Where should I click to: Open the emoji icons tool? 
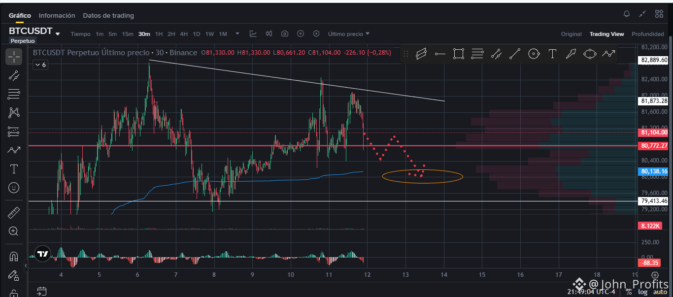[x=14, y=188]
